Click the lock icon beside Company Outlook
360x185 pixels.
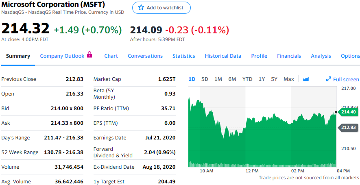89,54
